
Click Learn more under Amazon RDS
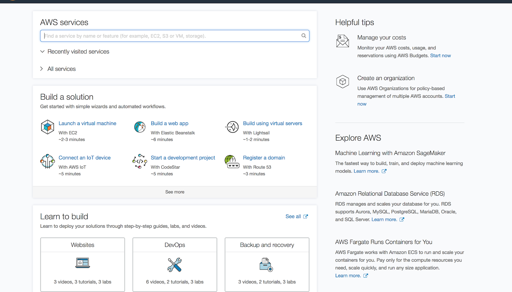pos(384,219)
